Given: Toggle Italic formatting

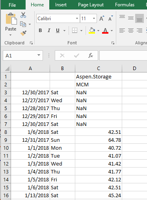Looking at the screenshot, I should coord(49,30).
